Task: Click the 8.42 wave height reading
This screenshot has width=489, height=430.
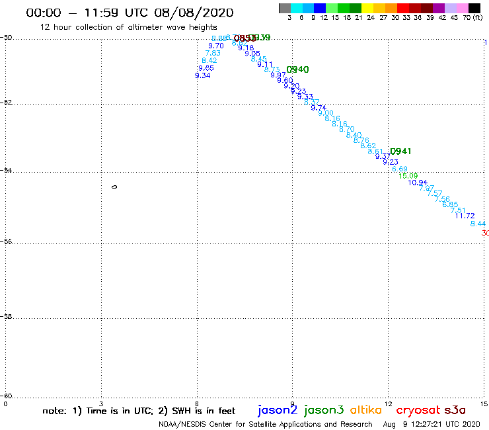Action: [x=209, y=61]
